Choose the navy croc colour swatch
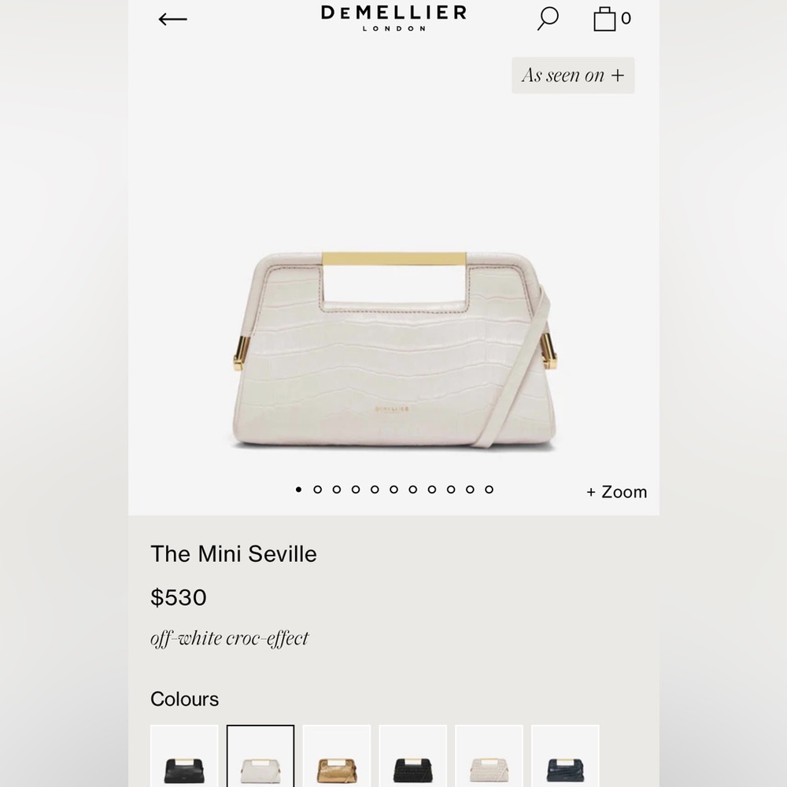787x787 pixels. coord(566,756)
